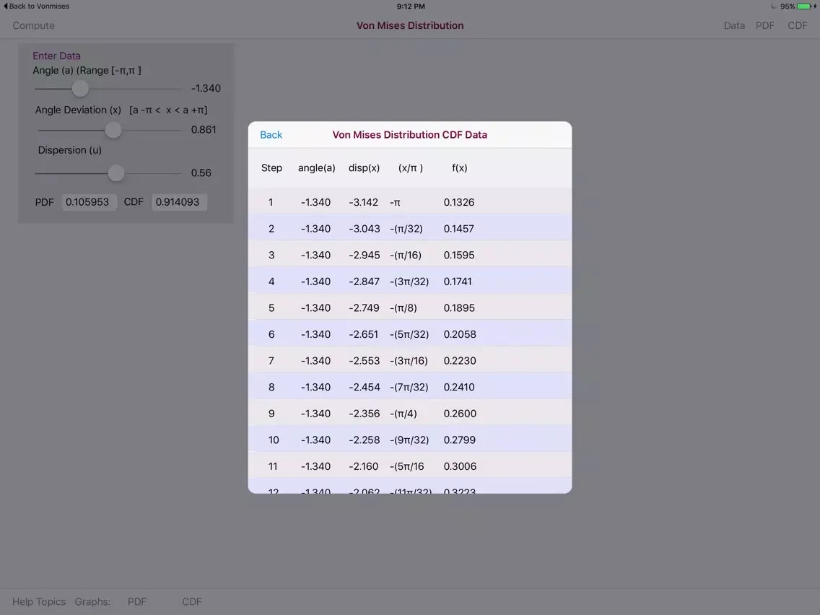Select the angle(a) column header
This screenshot has height=615, width=820.
(x=316, y=168)
